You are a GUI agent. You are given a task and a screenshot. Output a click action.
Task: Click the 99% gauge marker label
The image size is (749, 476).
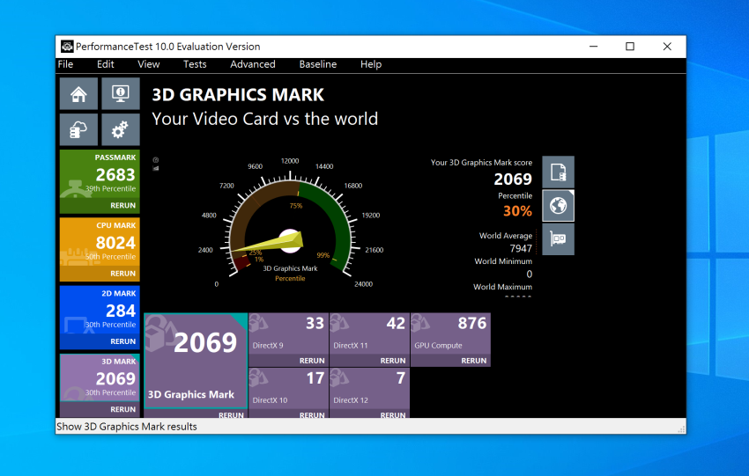point(323,255)
